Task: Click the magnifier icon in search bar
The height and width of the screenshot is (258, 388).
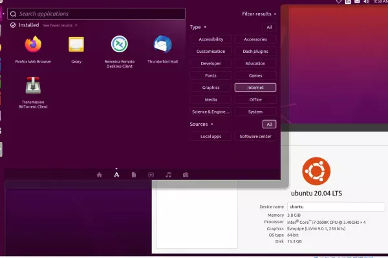Action: (13, 14)
